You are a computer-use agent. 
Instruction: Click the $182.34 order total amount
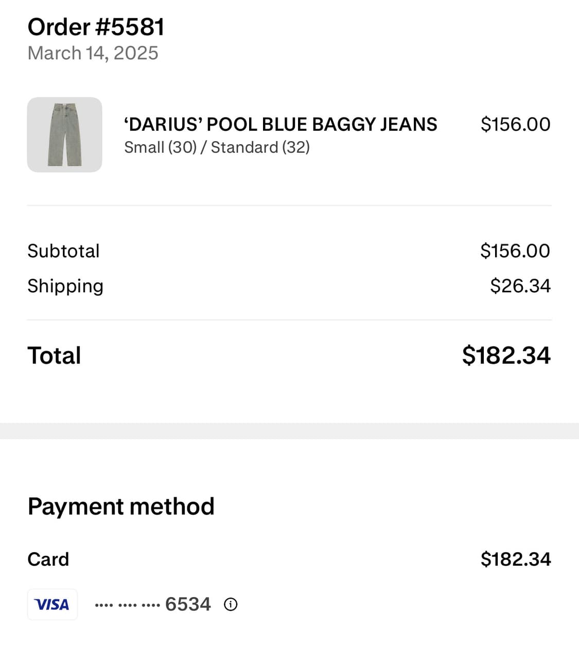(506, 356)
